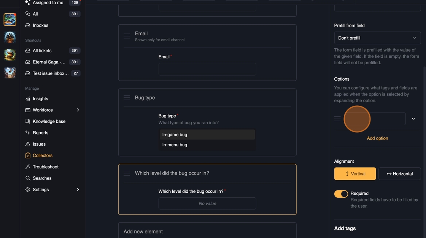Screen dimensions: 426x238
Task: Set alignment to Horizontal
Action: pyautogui.click(x=399, y=174)
